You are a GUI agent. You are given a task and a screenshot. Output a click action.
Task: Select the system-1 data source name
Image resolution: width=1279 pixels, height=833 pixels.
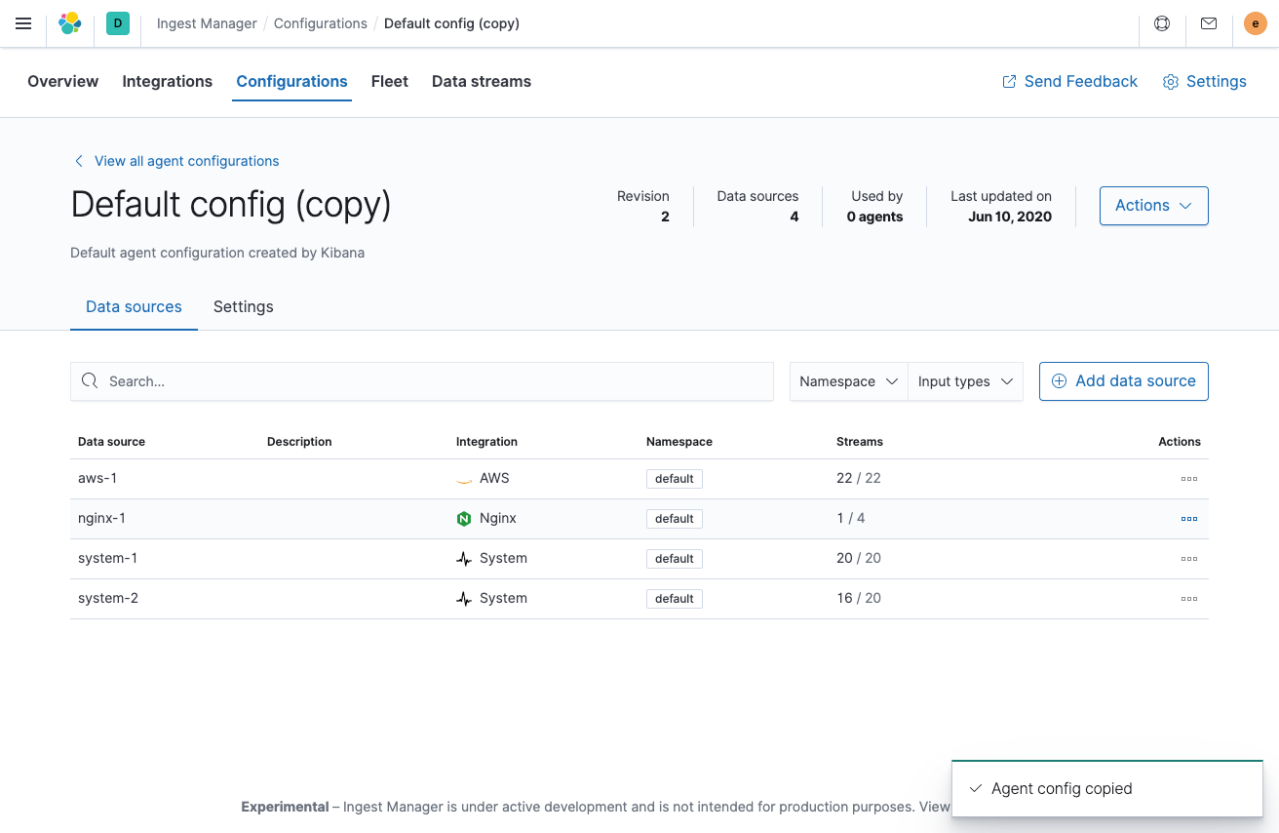[x=107, y=558]
